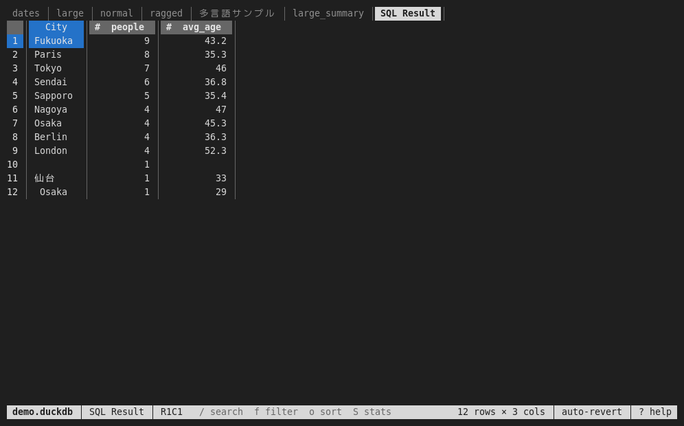
Task: Open the 多言語サンプル tab
Action: (237, 14)
